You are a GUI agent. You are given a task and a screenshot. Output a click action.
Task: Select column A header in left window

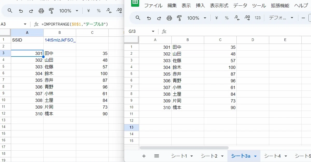tap(27, 33)
